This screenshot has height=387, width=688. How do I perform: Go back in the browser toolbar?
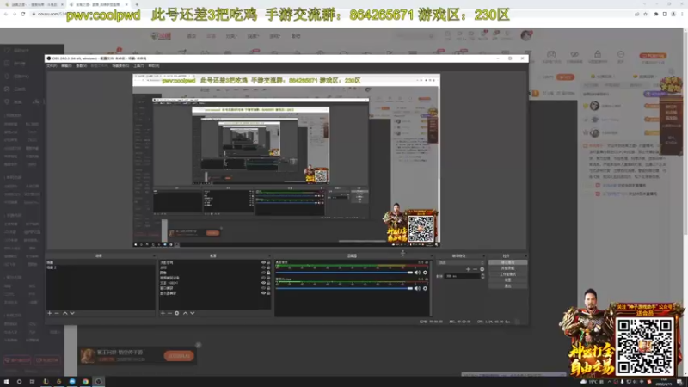[x=6, y=14]
